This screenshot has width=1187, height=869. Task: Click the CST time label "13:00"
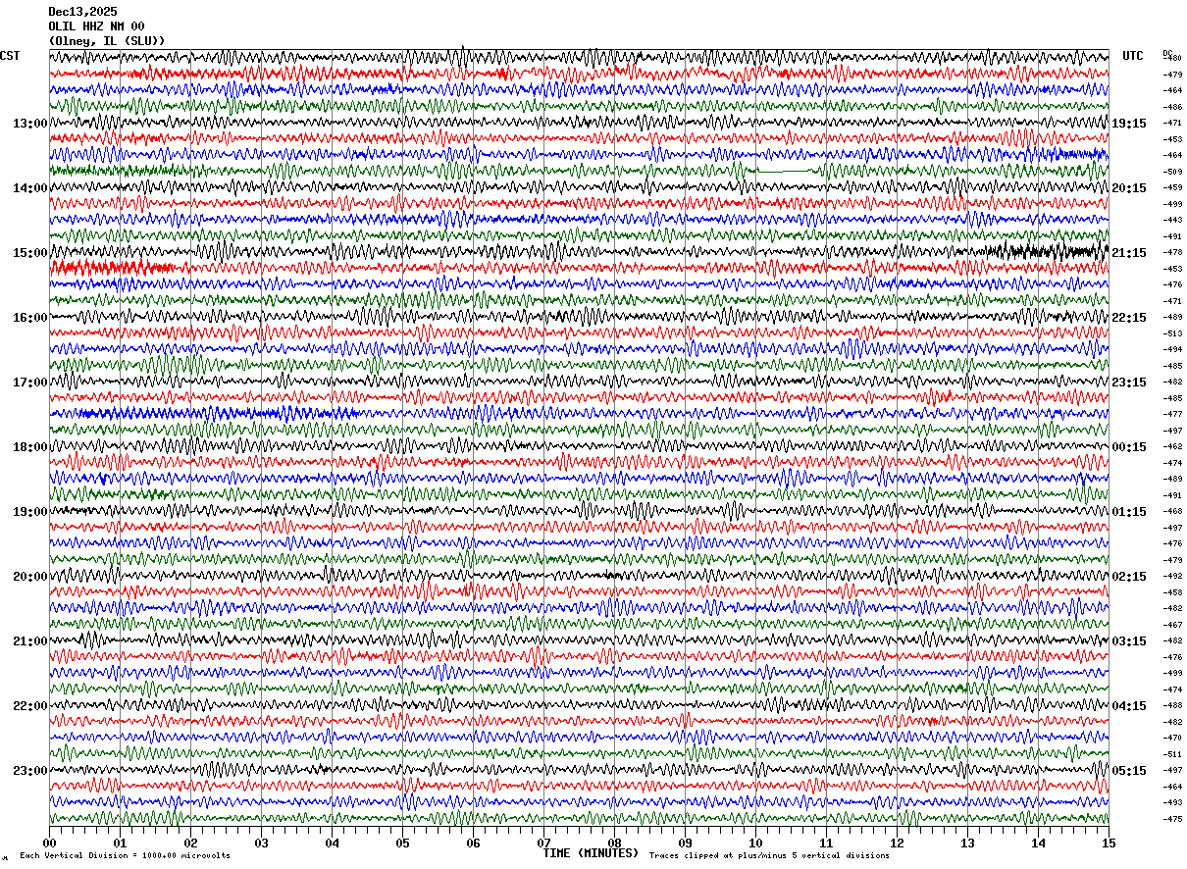29,124
